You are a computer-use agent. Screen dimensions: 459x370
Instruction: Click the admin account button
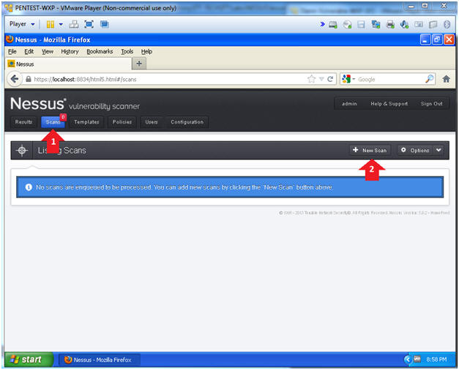pos(349,104)
